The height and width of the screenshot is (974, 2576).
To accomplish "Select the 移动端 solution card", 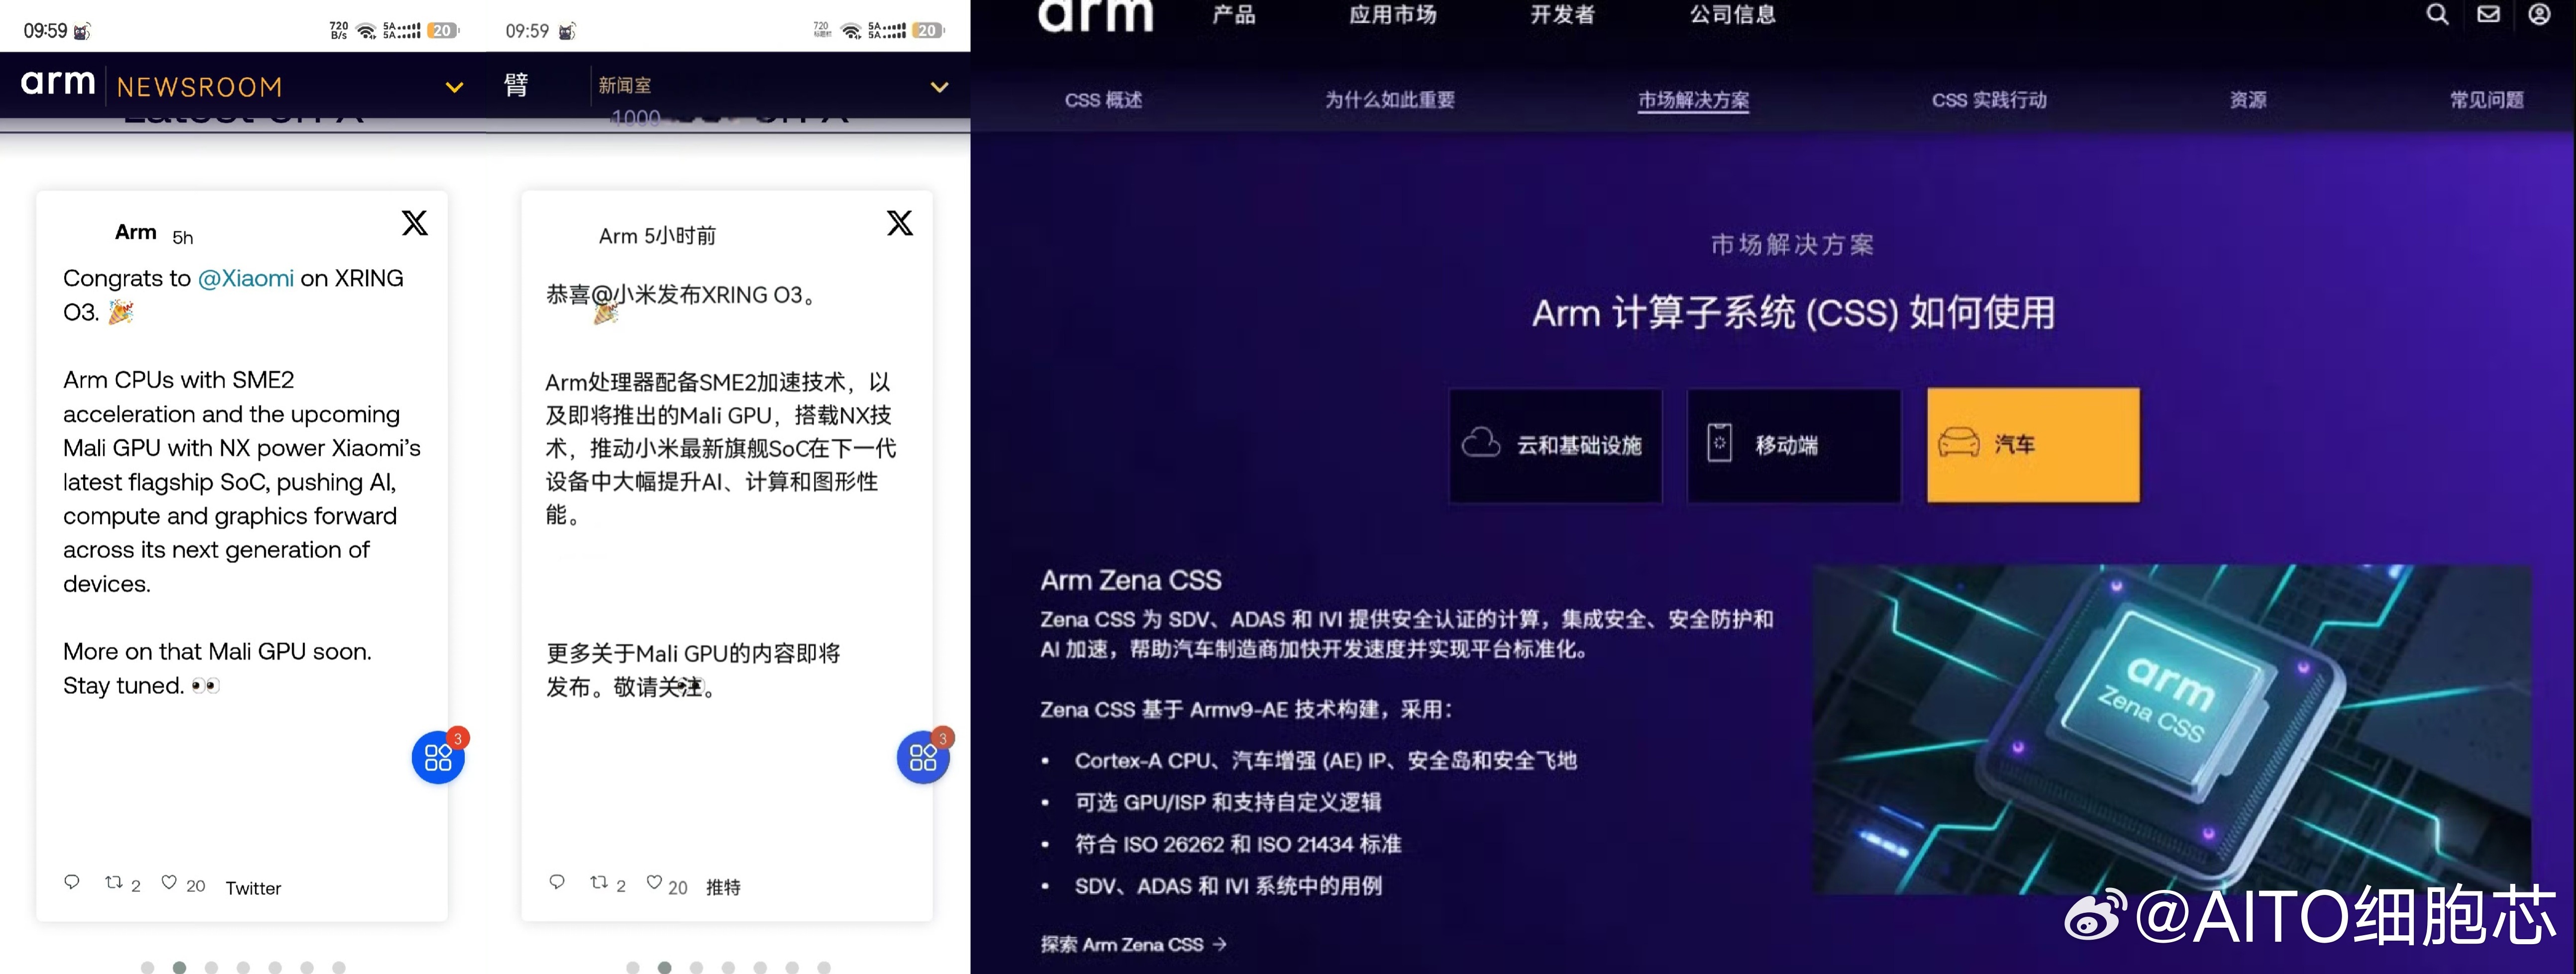I will coord(1794,445).
